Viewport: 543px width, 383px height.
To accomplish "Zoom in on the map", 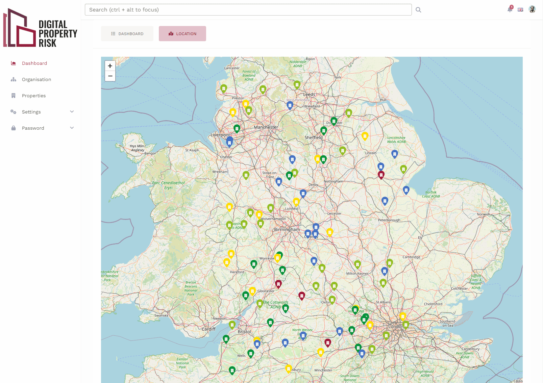I will click(110, 66).
